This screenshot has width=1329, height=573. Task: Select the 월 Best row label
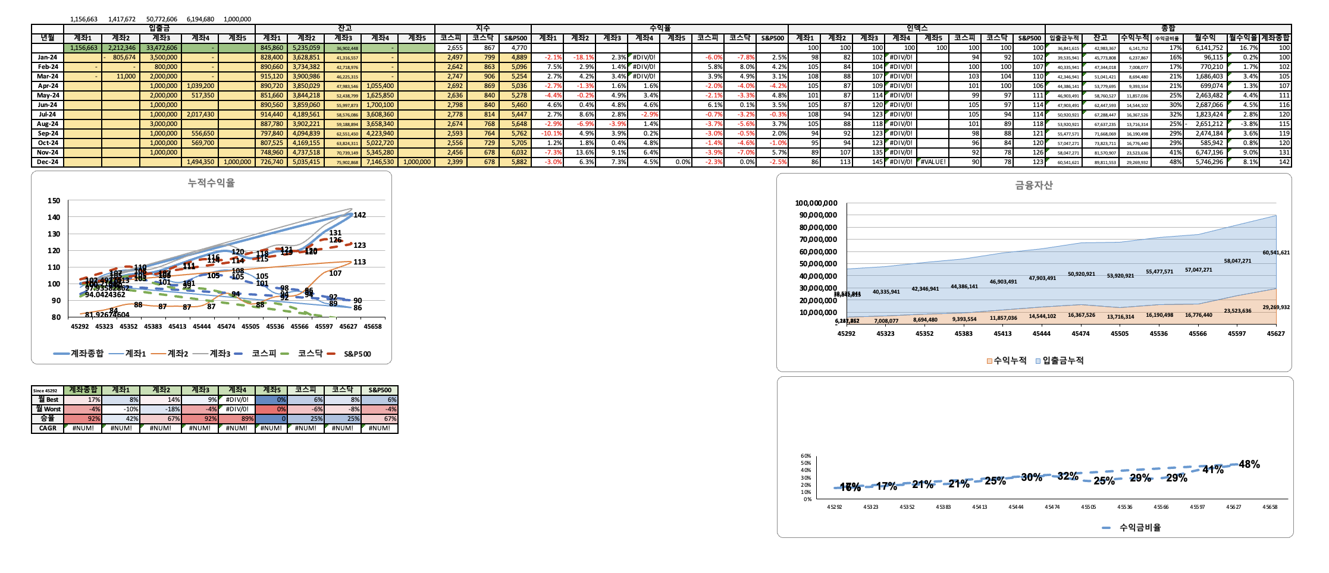point(48,400)
